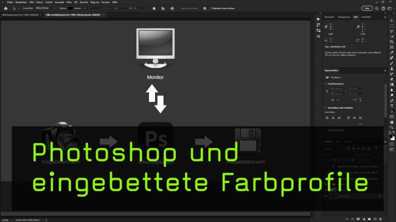Image resolution: width=396 pixels, height=222 pixels.
Task: Open Eigenschaften panel flyout menu
Action: [385, 70]
